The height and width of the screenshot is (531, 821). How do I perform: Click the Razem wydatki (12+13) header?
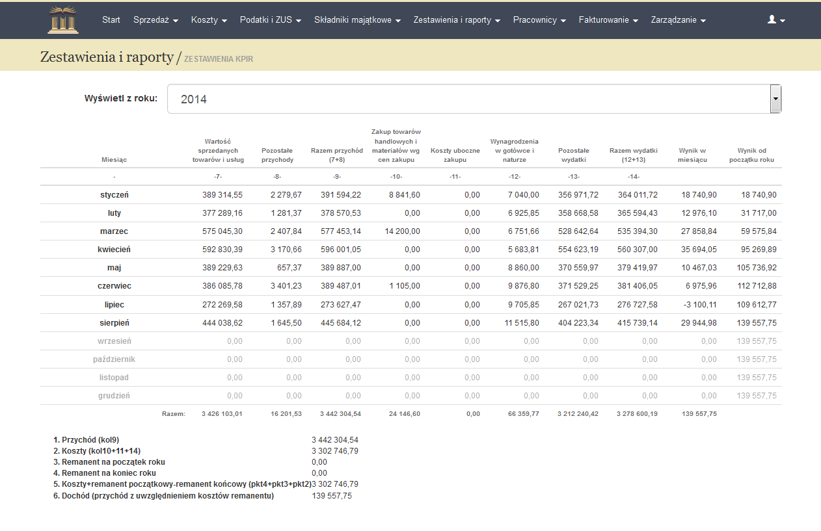[633, 155]
